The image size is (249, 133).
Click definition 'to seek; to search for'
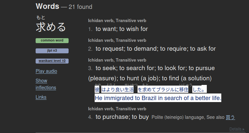155,68
